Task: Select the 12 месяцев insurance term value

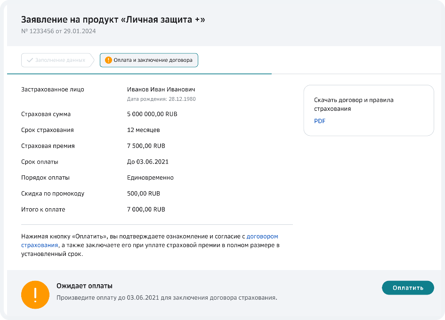Action: tap(144, 130)
